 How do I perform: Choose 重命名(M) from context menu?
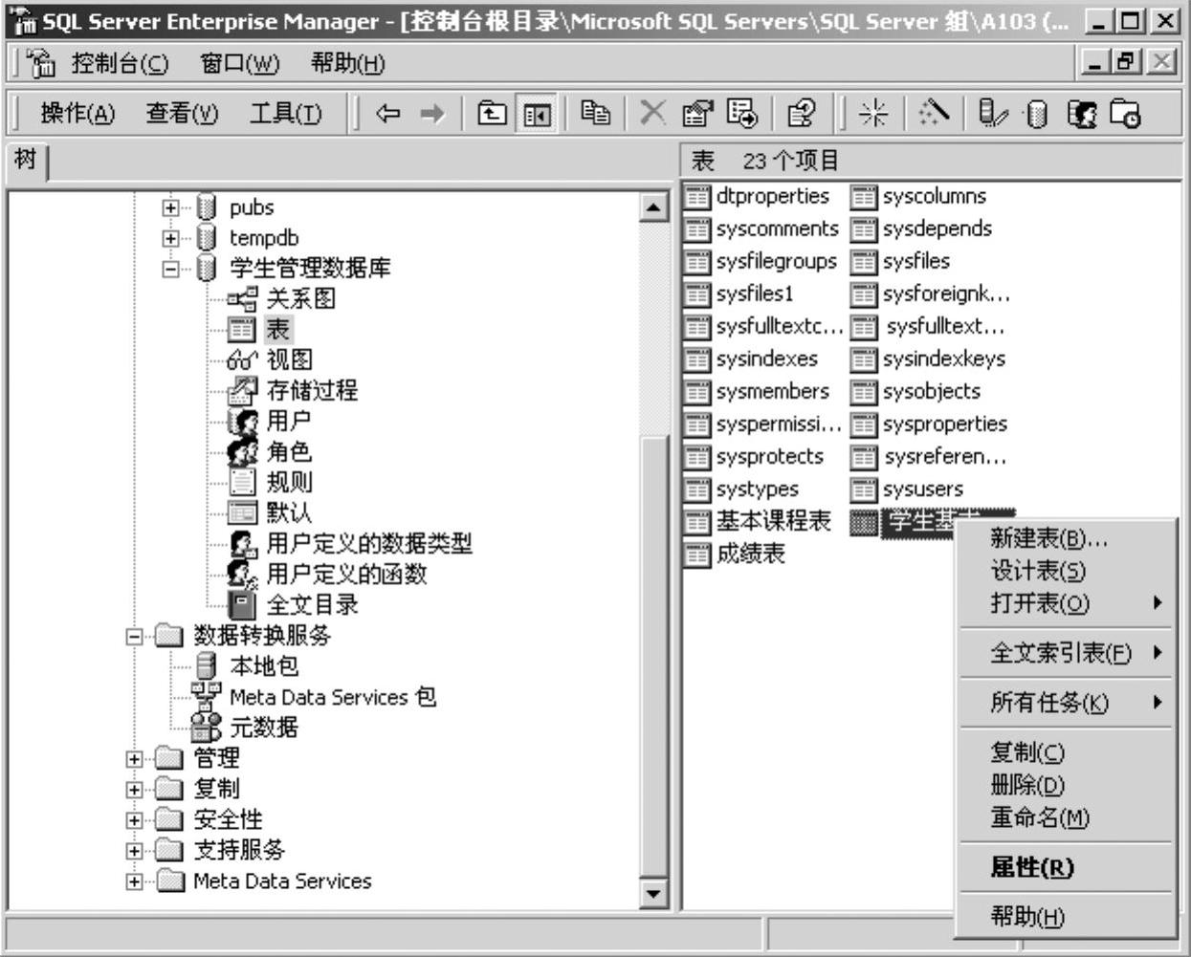coord(1066,817)
